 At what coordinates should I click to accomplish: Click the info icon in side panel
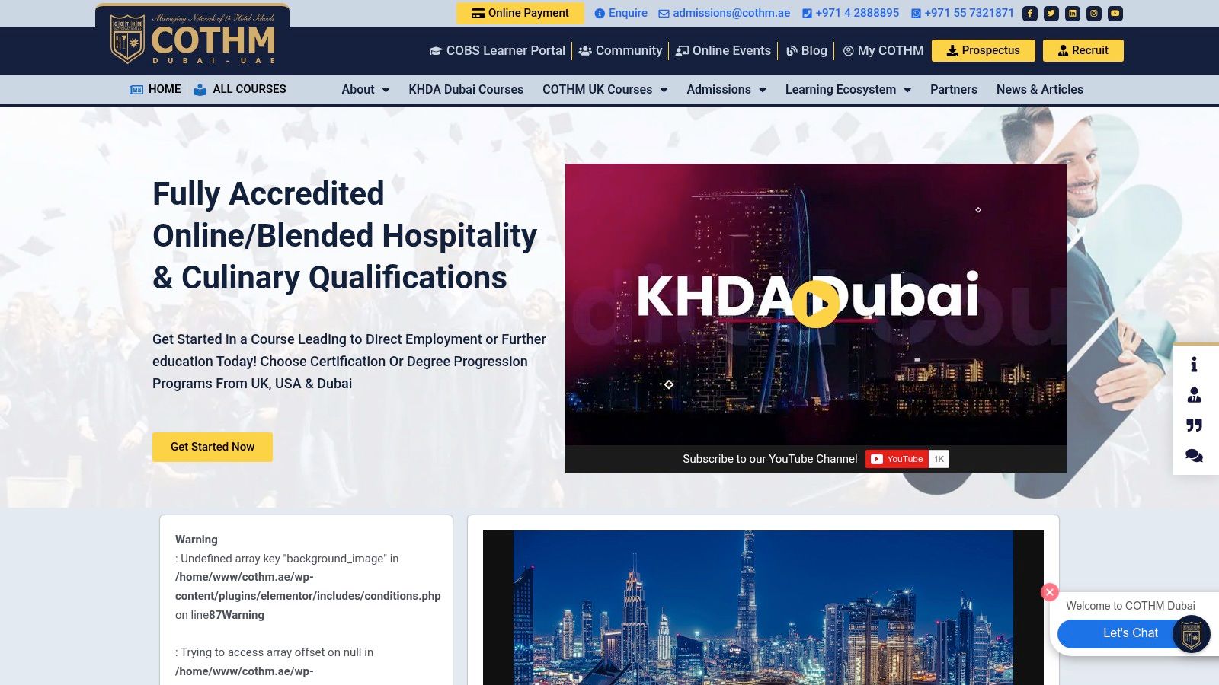1194,365
